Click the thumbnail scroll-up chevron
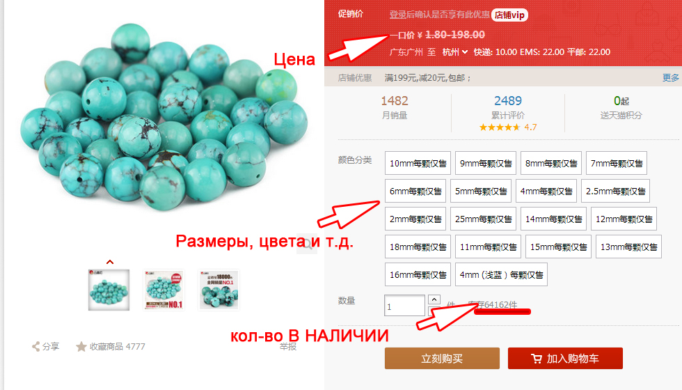Screen dimensions: 682x390 [110, 262]
